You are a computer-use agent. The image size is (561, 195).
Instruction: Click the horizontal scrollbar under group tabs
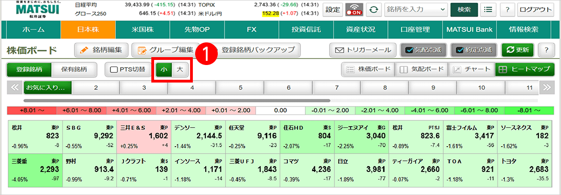pyautogui.click(x=177, y=100)
